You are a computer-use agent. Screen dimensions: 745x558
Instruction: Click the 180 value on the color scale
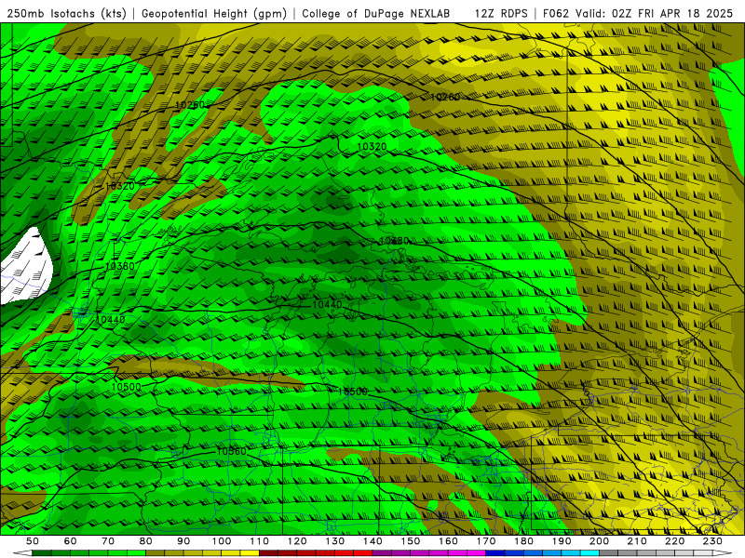click(523, 541)
